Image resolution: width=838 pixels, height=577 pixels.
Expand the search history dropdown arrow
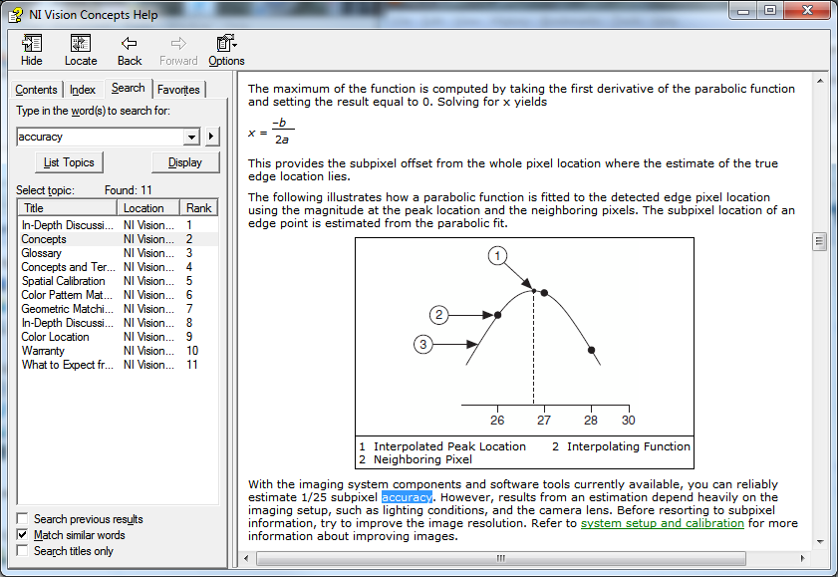tap(191, 137)
